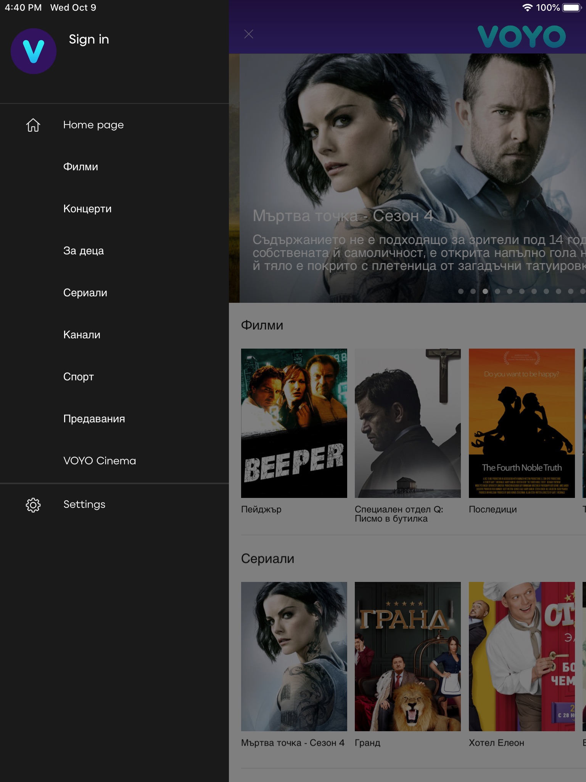Close the side menu with X
586x782 pixels.
249,34
